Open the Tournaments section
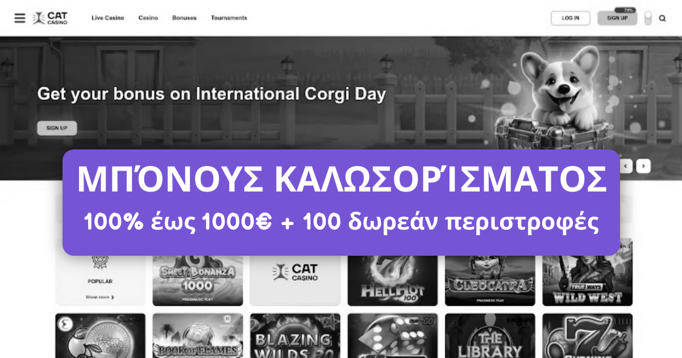The height and width of the screenshot is (358, 682). click(229, 18)
